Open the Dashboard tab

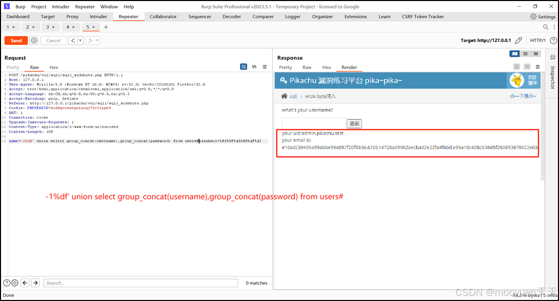18,17
